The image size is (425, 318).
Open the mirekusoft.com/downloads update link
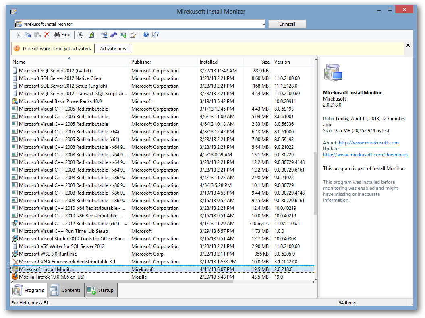coord(366,155)
